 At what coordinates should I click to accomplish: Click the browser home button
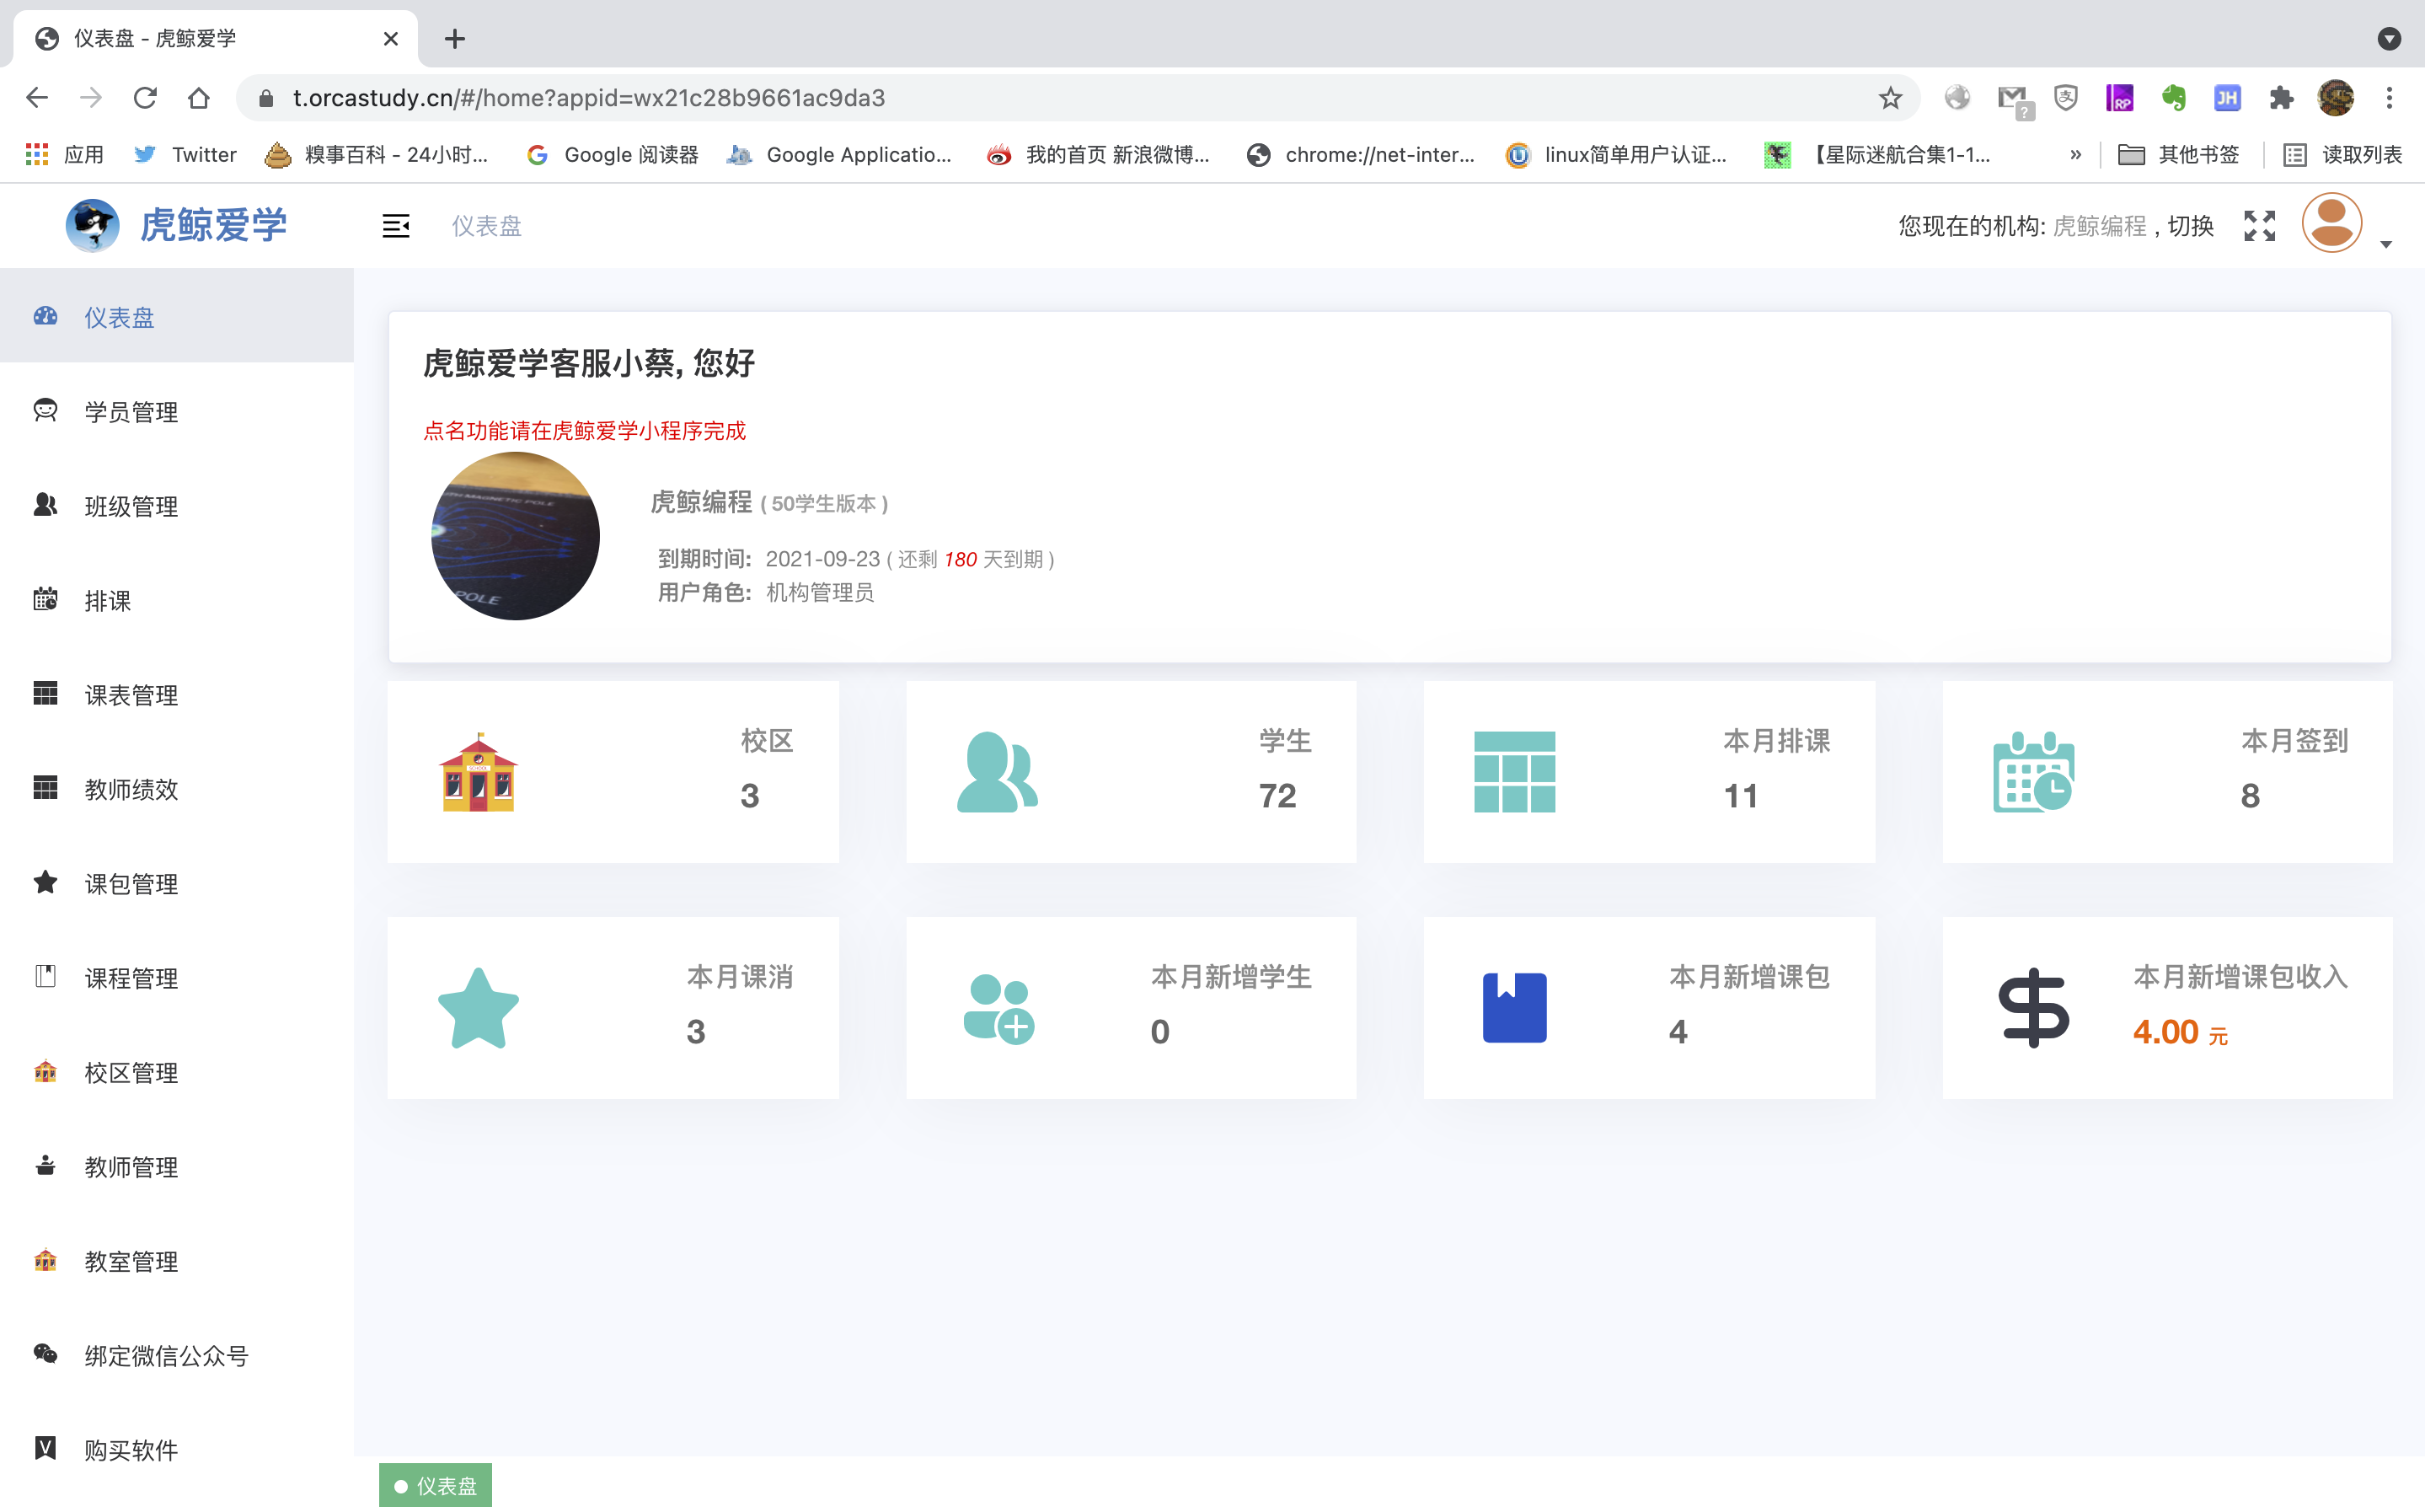pyautogui.click(x=199, y=98)
